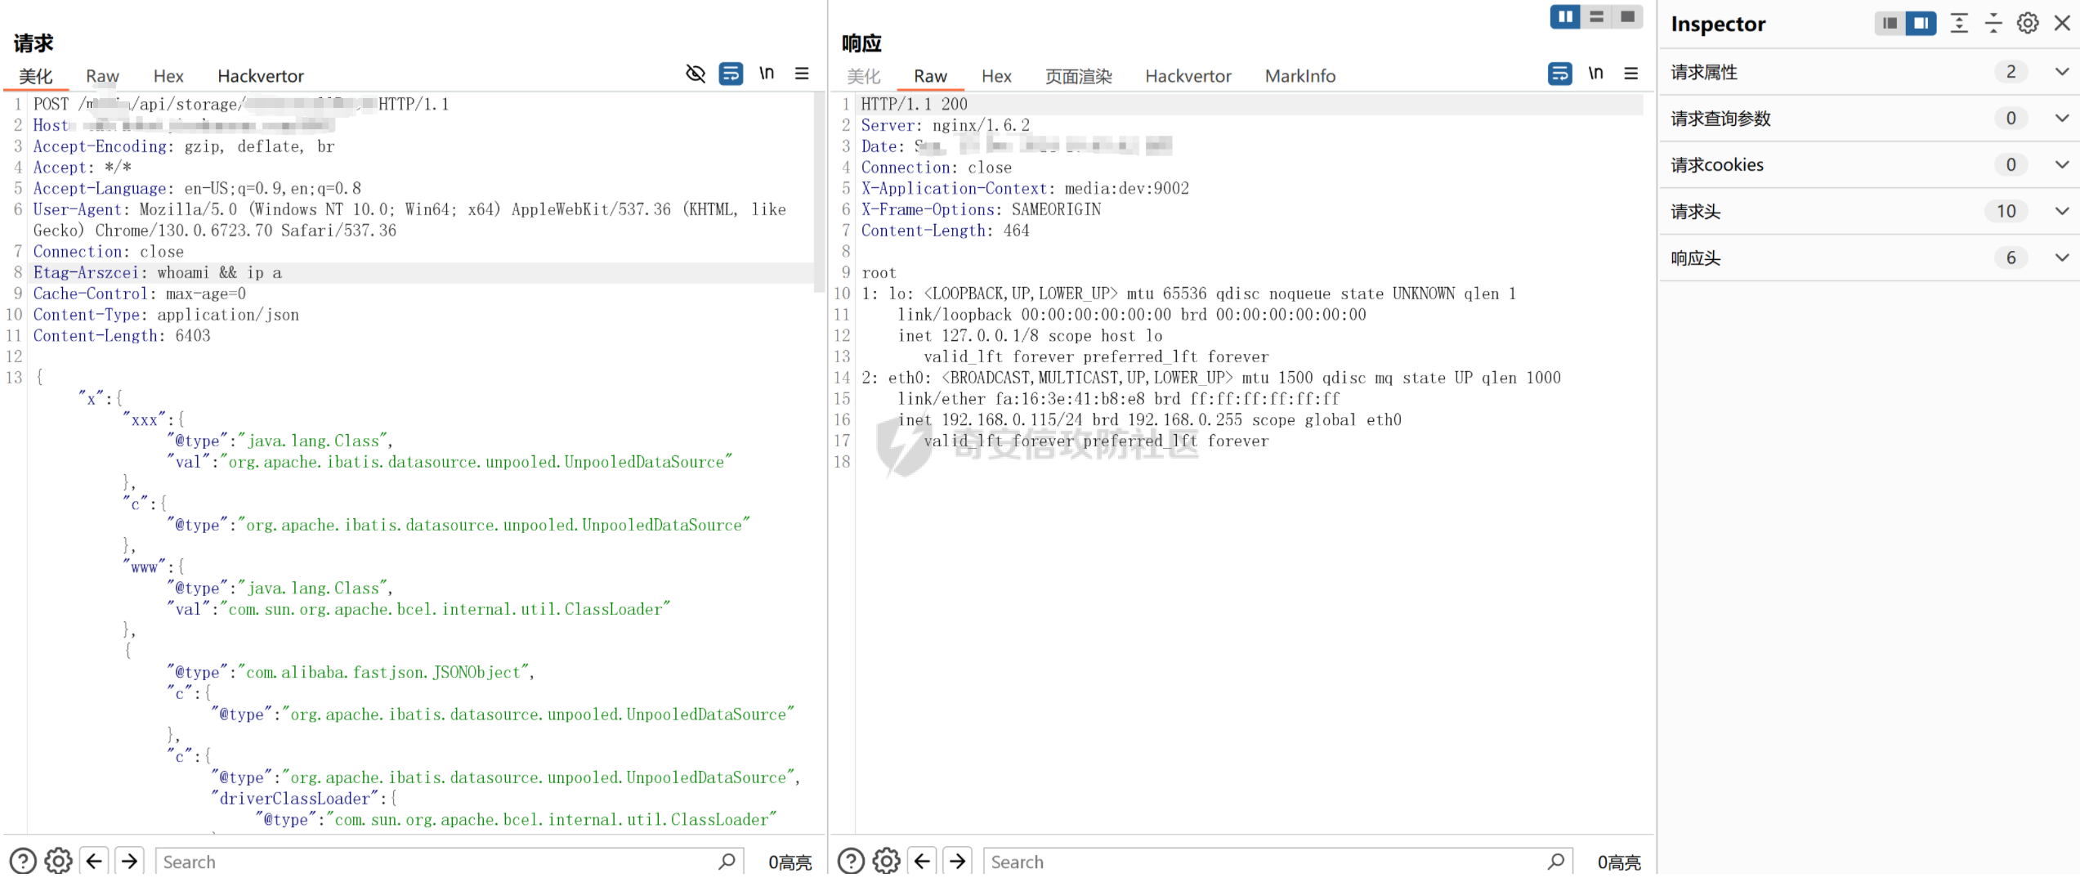Image resolution: width=2080 pixels, height=887 pixels.
Task: Expand the 请求属性 section chevron
Action: 2061,72
